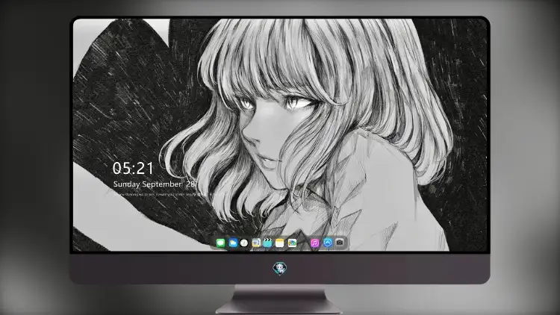The width and height of the screenshot is (560, 315).
Task: Open the blue App Store icon
Action: pos(328,243)
